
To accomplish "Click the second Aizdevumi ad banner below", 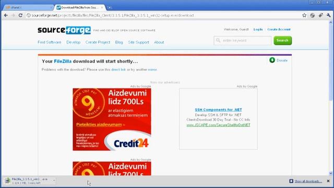I will click(112, 169).
